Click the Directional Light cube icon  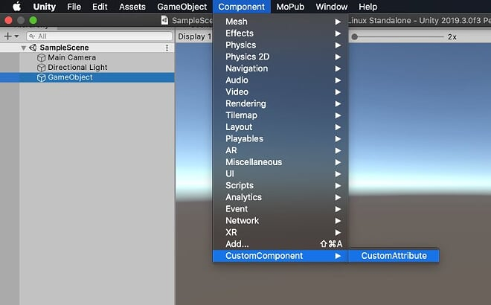tap(42, 68)
